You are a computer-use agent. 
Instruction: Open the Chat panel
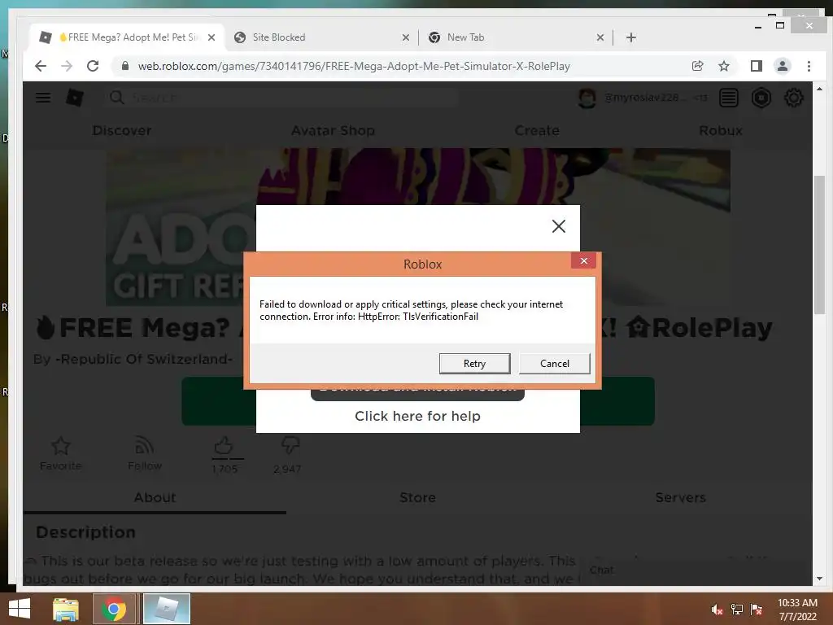(x=601, y=570)
